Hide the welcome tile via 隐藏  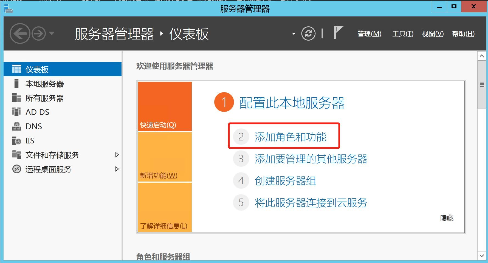(447, 218)
